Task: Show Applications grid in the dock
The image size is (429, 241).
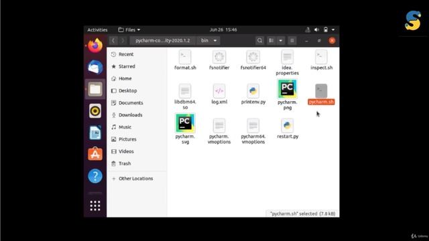Action: point(95,206)
